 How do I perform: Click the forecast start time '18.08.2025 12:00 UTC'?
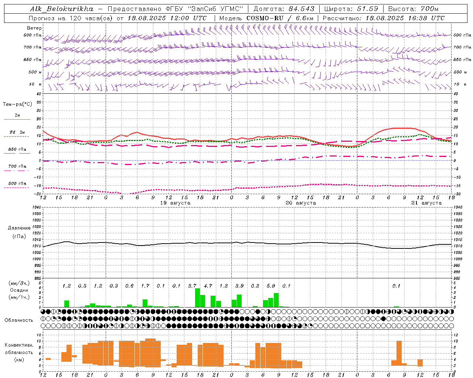(167, 18)
